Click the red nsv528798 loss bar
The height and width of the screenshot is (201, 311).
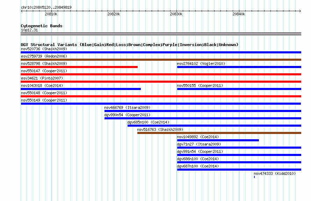pyautogui.click(x=79, y=67)
